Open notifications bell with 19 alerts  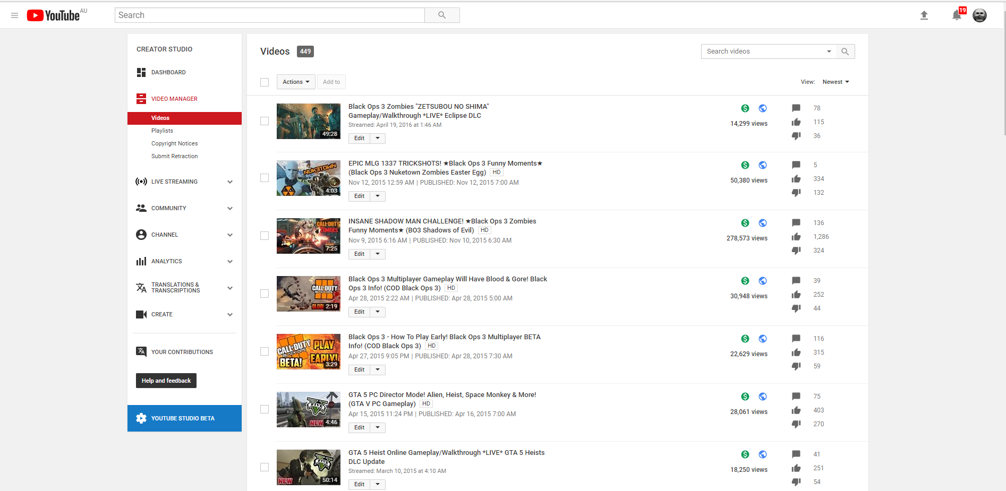click(x=957, y=15)
